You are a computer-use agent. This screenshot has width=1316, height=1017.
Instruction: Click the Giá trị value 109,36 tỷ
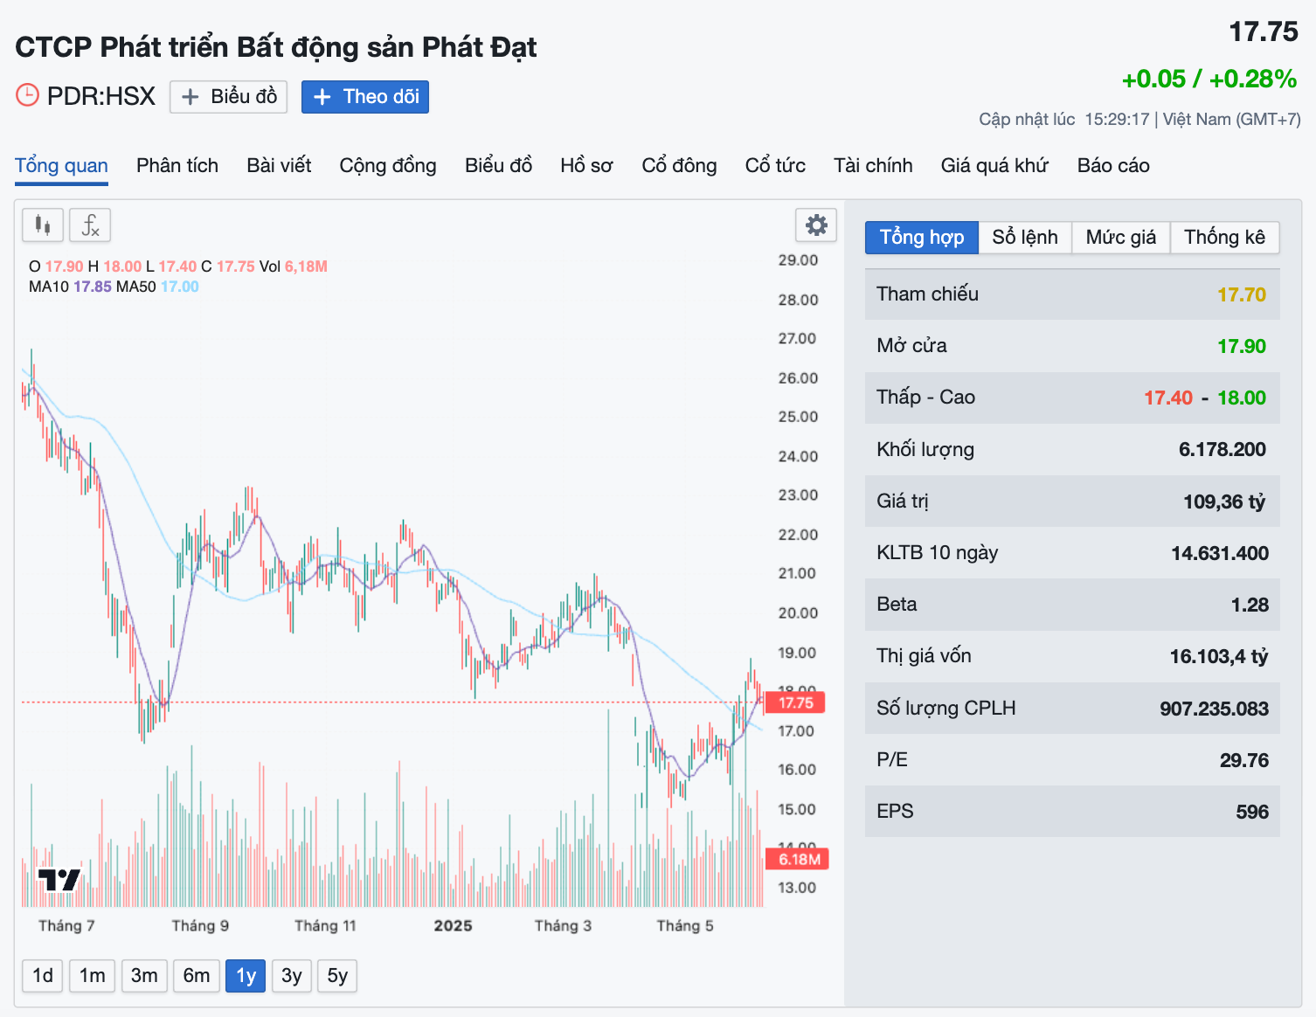1224,502
